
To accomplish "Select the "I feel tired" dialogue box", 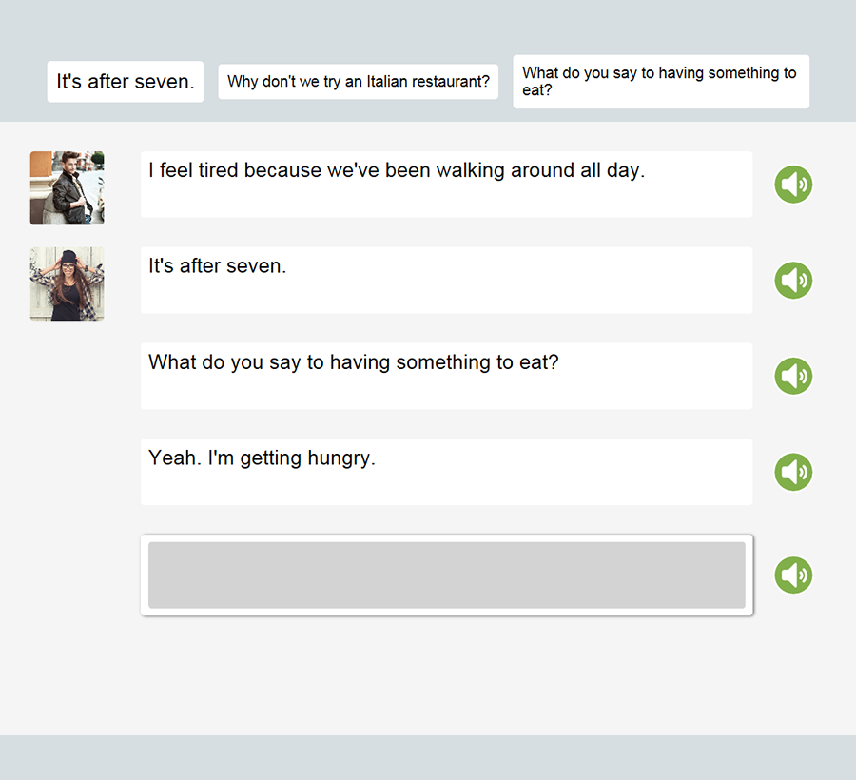I will tap(447, 185).
